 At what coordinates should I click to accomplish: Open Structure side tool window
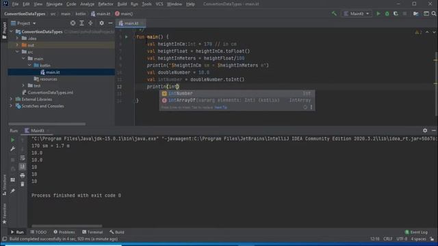(4, 184)
